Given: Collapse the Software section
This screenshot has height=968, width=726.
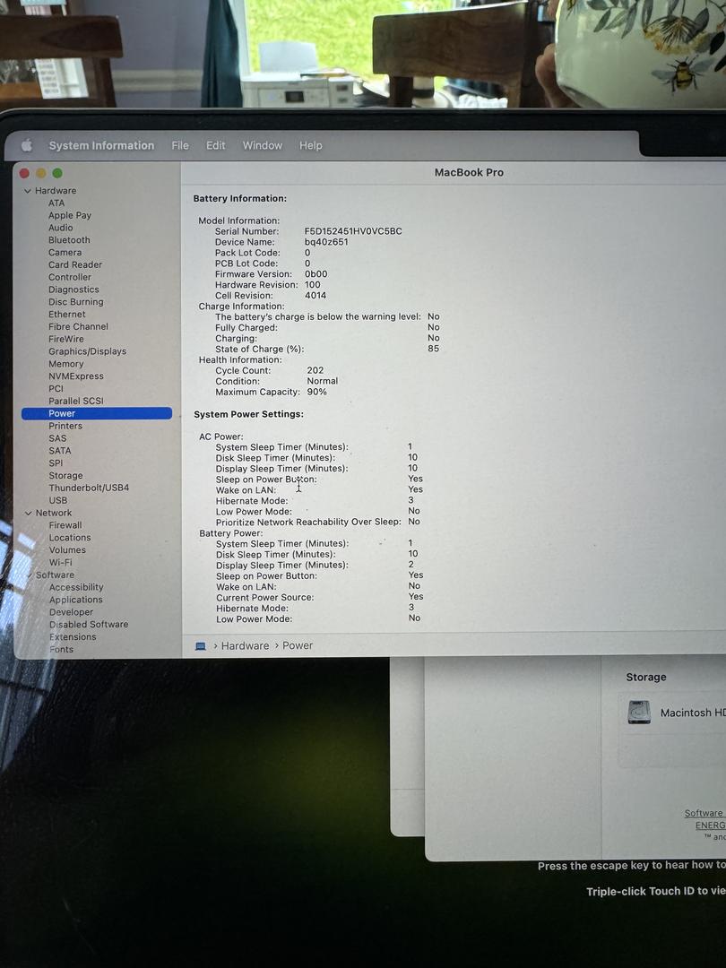Looking at the screenshot, I should [29, 575].
